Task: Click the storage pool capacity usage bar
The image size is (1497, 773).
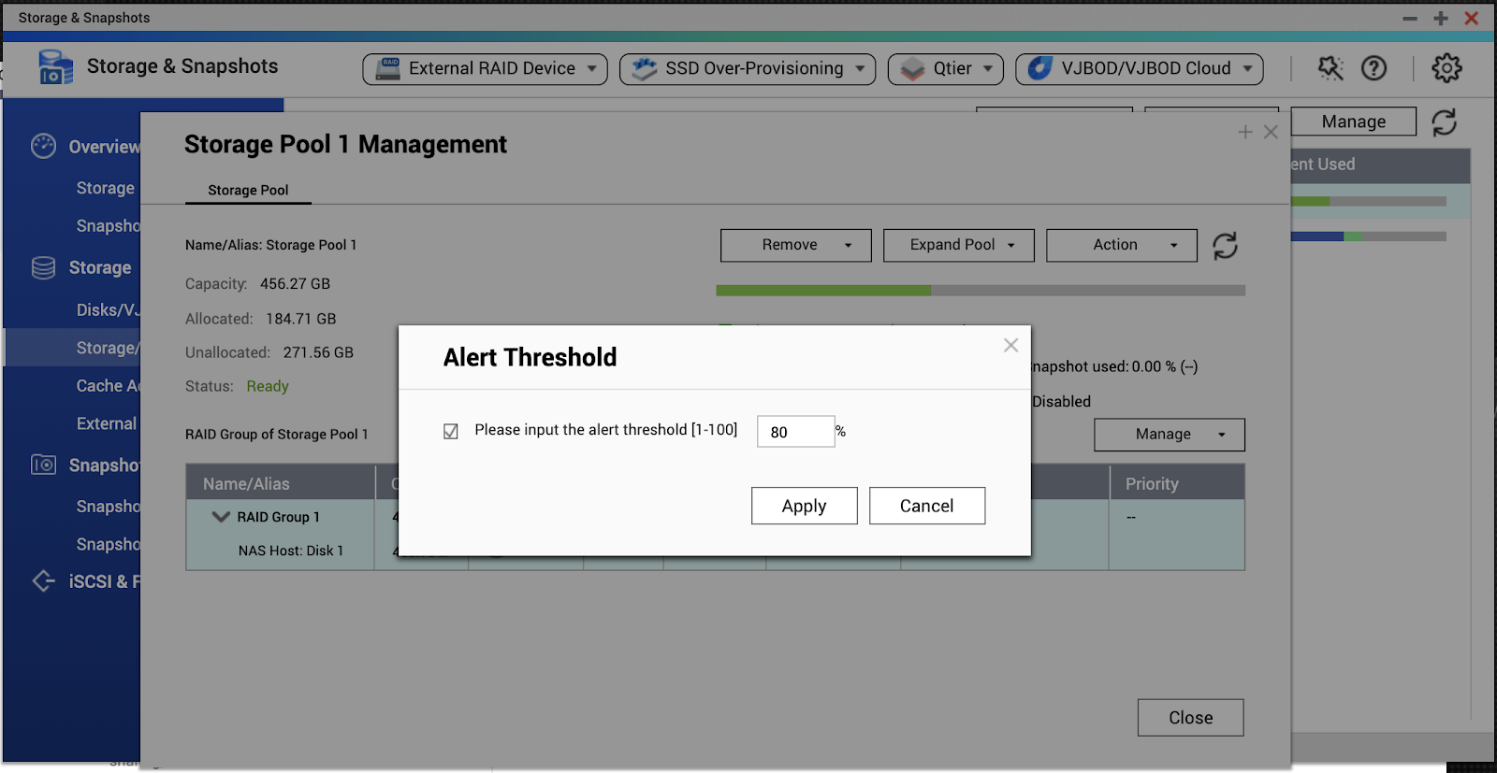Action: pyautogui.click(x=980, y=291)
